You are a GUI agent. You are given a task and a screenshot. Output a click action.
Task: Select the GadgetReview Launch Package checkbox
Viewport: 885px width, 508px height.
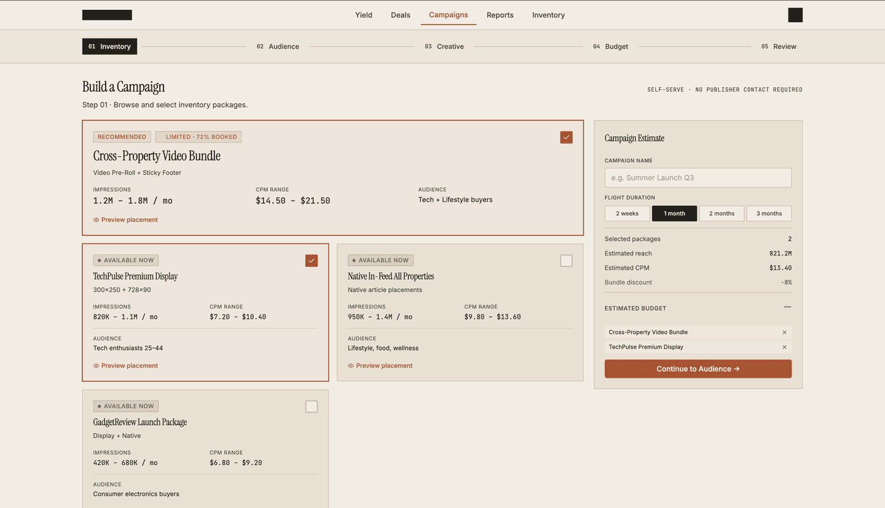click(x=311, y=406)
